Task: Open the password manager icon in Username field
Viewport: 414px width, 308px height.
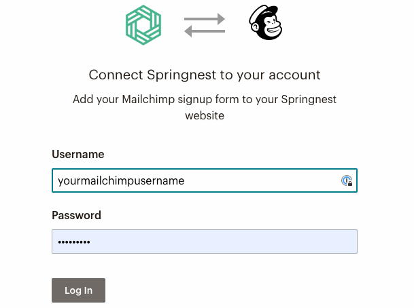Action: (347, 180)
